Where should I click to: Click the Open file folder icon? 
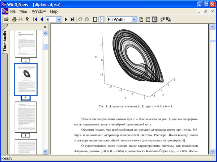tap(6, 19)
